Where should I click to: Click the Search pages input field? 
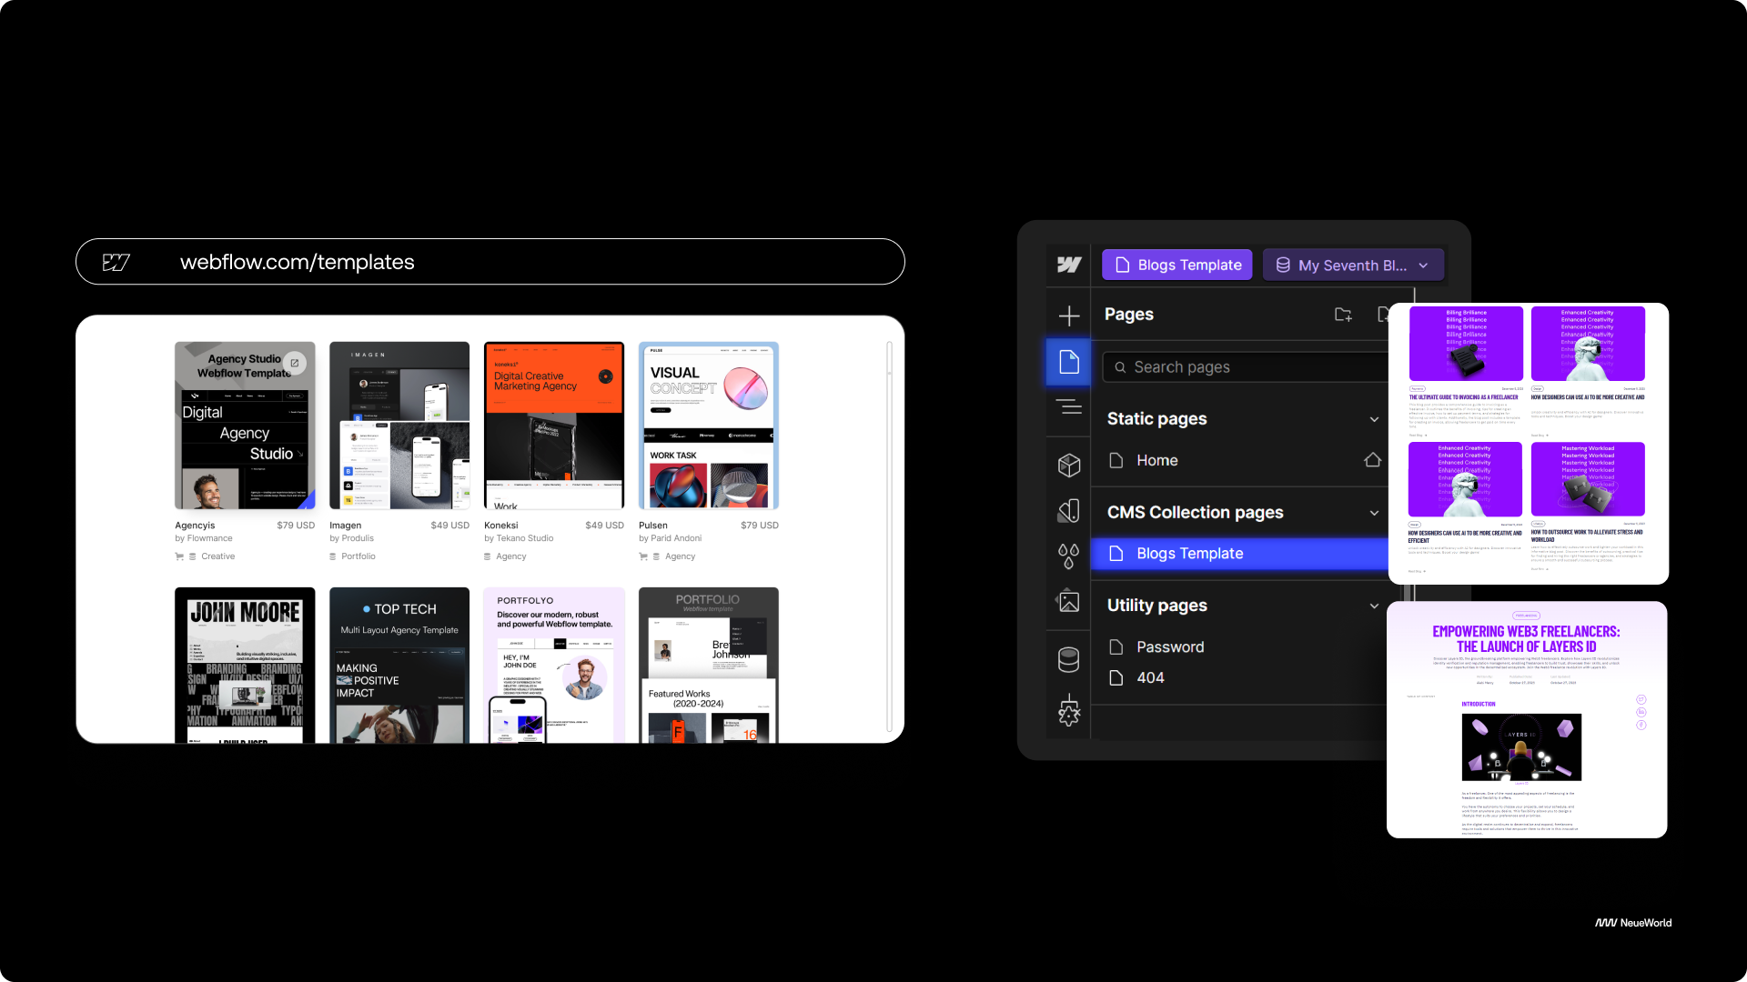[x=1246, y=367]
